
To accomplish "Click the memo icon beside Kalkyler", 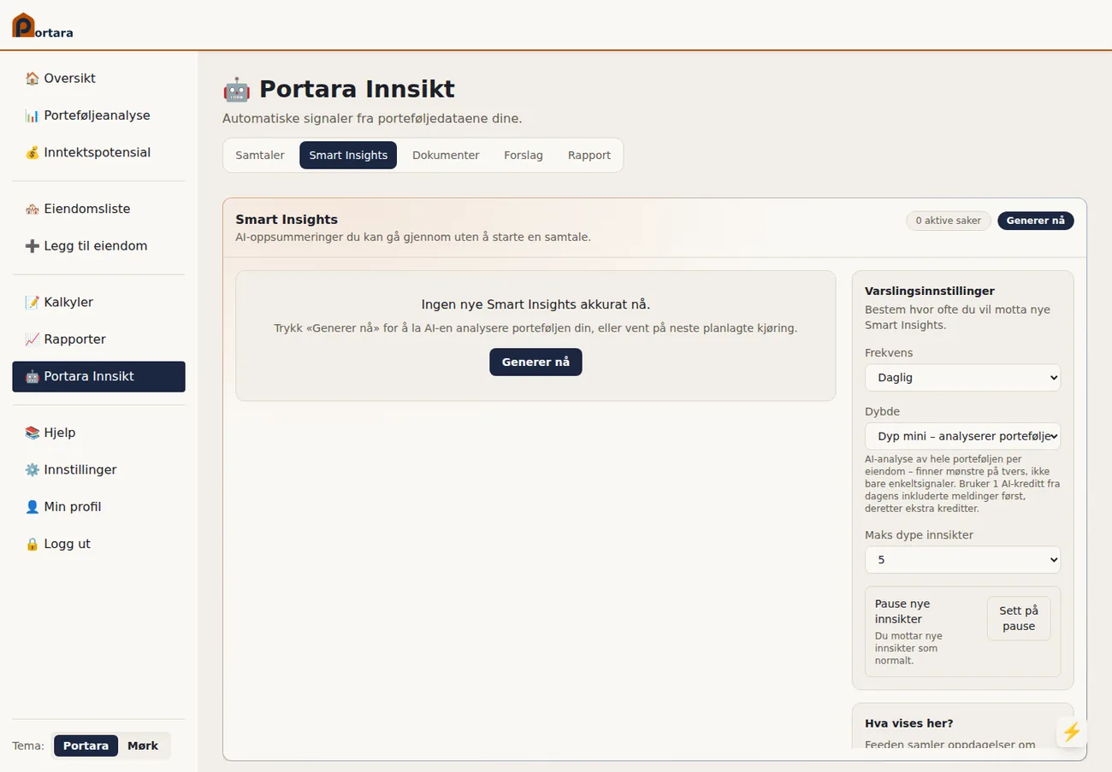I will pyautogui.click(x=33, y=302).
